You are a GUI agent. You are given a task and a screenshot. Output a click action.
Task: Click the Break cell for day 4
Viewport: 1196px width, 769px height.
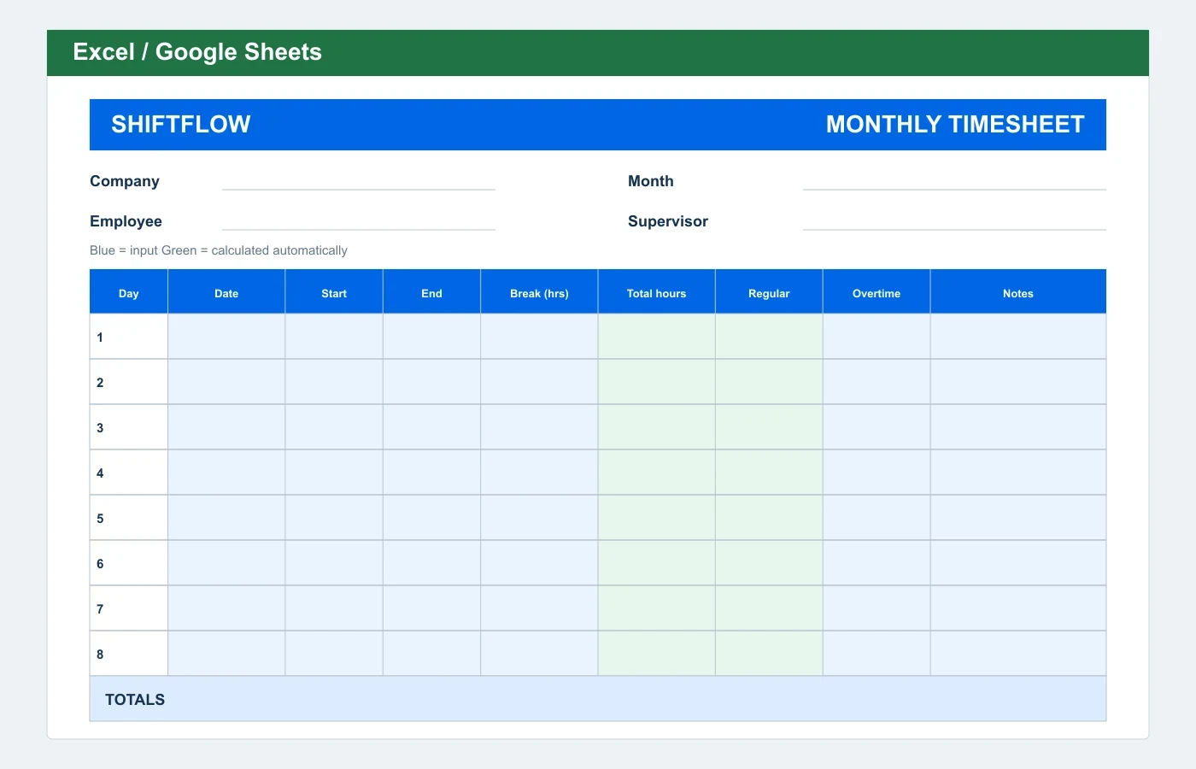(539, 473)
